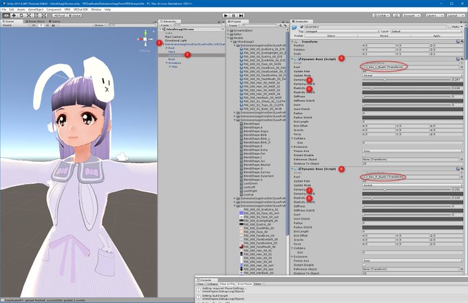Click the Project search-by-label icon
This screenshot has height=303, width=468.
tap(284, 25)
